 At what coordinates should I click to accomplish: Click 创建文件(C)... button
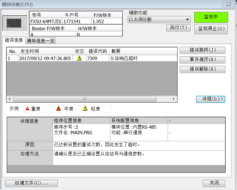point(31,183)
